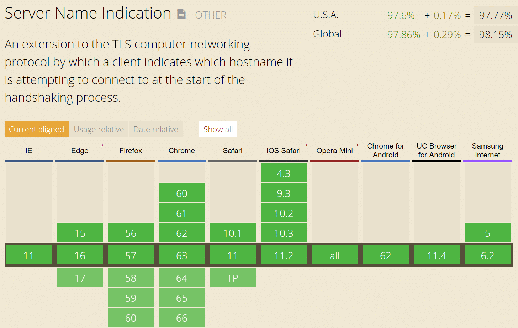Click the asterisk note beside Opera Mini
The image size is (518, 328).
click(x=357, y=146)
